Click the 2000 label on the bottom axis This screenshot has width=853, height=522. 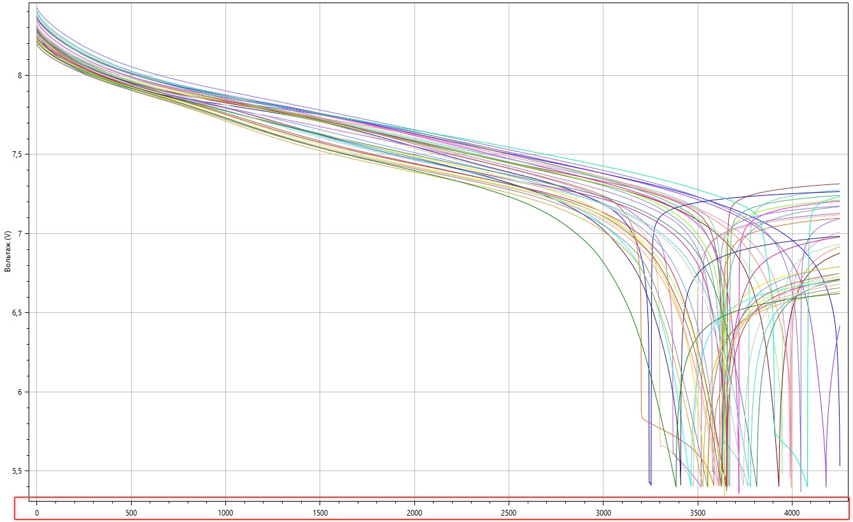point(414,512)
